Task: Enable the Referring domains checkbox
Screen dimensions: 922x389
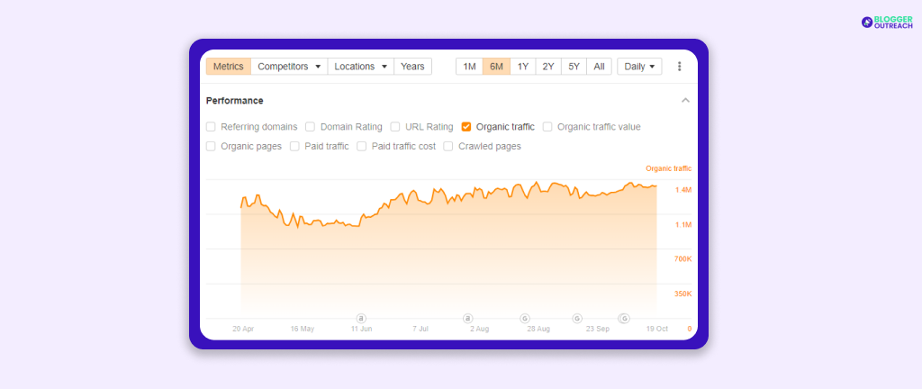Action: pyautogui.click(x=211, y=127)
